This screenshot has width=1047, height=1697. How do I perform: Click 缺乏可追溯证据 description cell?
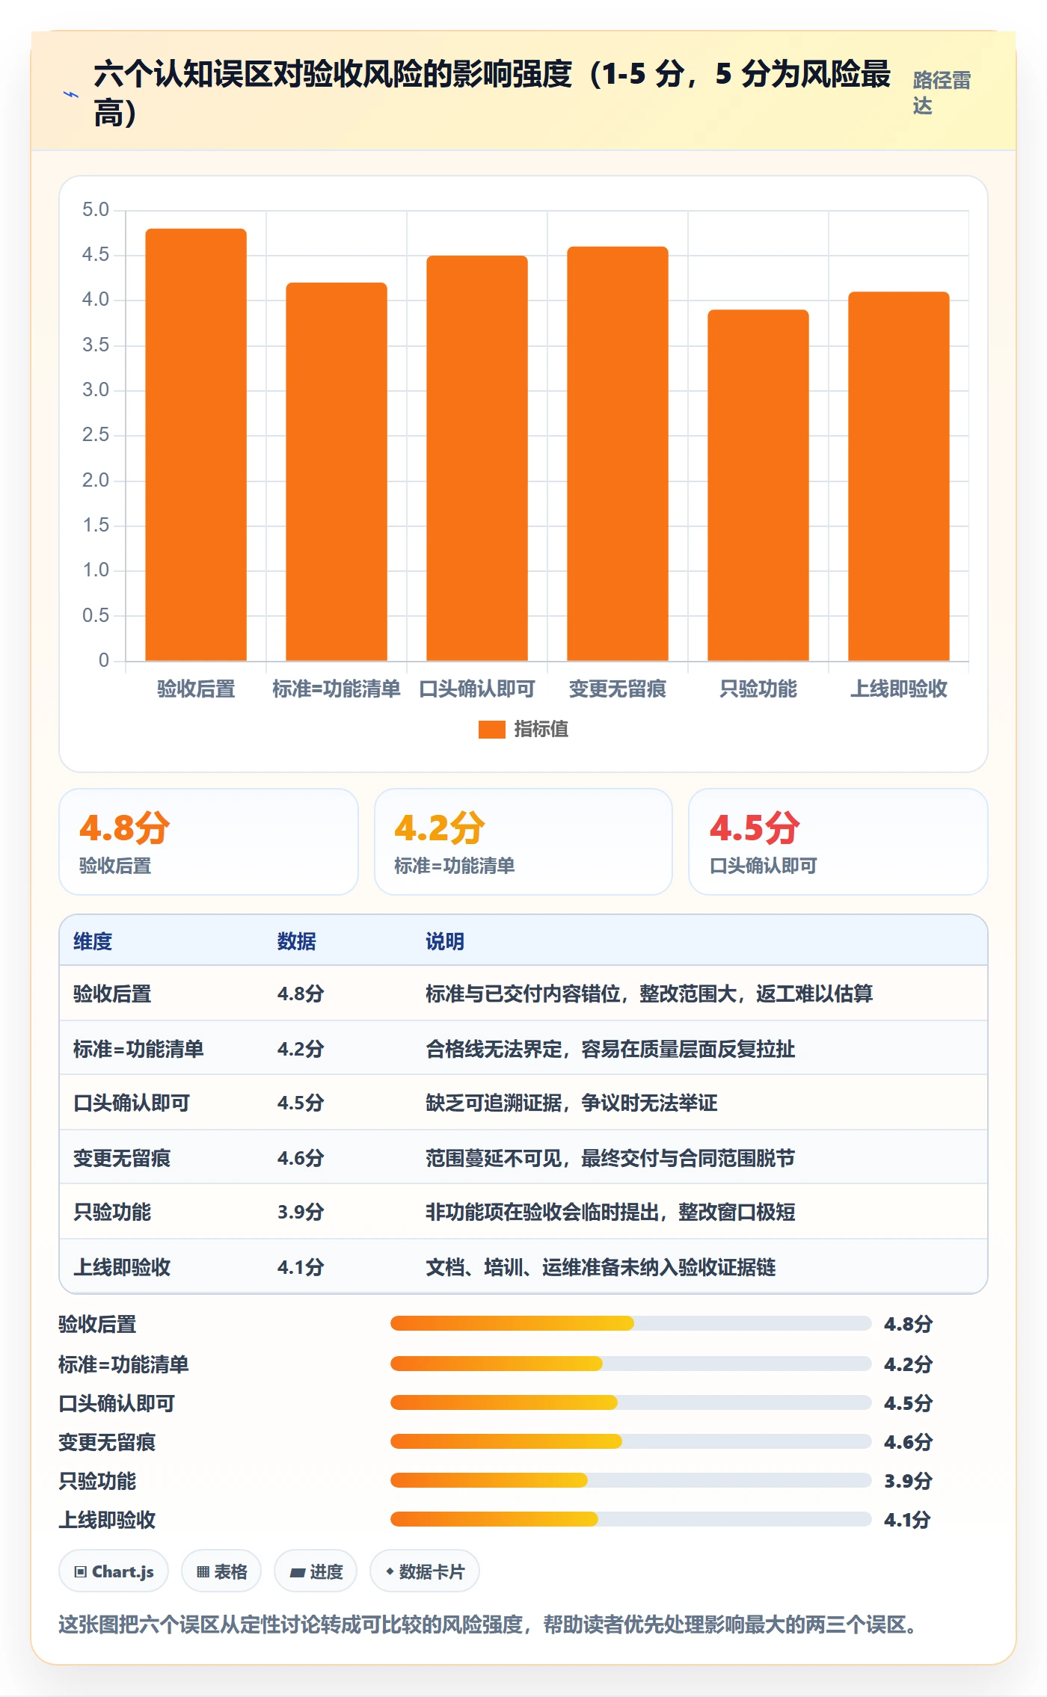coord(571,1103)
